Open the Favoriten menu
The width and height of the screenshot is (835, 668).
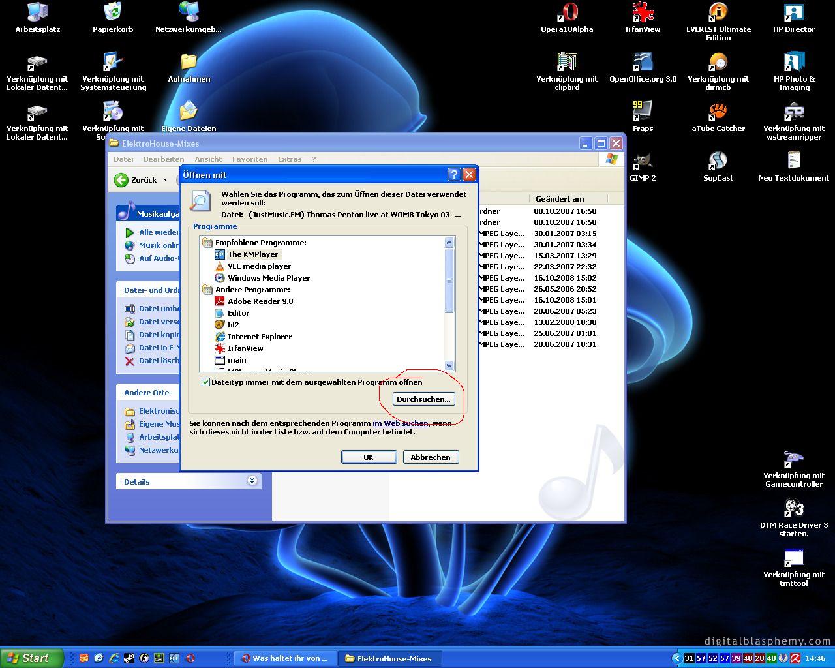[x=250, y=159]
